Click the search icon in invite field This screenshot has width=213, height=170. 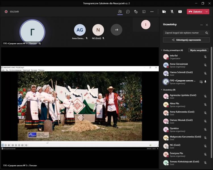(x=207, y=33)
